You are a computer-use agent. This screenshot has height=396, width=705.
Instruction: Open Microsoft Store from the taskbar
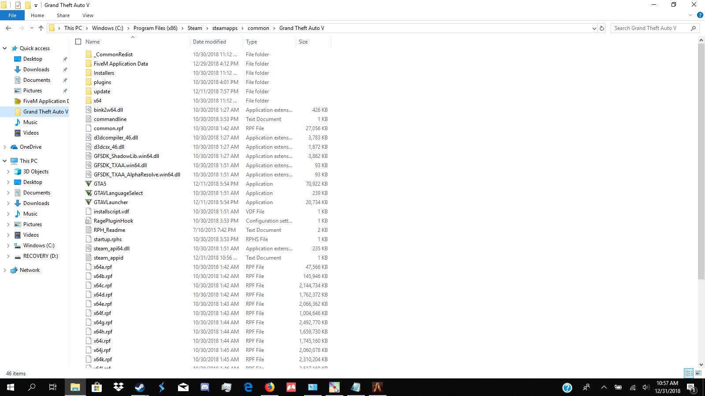pyautogui.click(x=96, y=387)
